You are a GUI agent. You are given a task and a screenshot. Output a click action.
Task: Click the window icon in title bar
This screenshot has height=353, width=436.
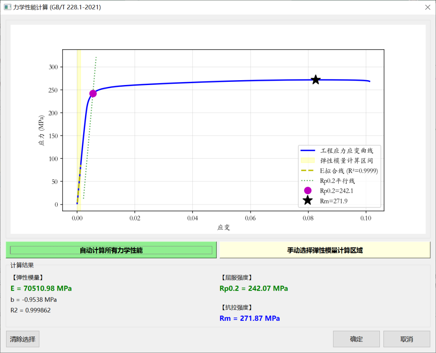pyautogui.click(x=8, y=7)
